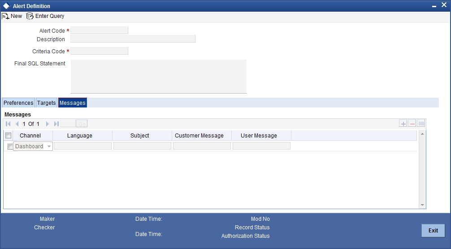The width and height of the screenshot is (451, 249).
Task: Click the Maker label in footer
Action: tap(47, 219)
